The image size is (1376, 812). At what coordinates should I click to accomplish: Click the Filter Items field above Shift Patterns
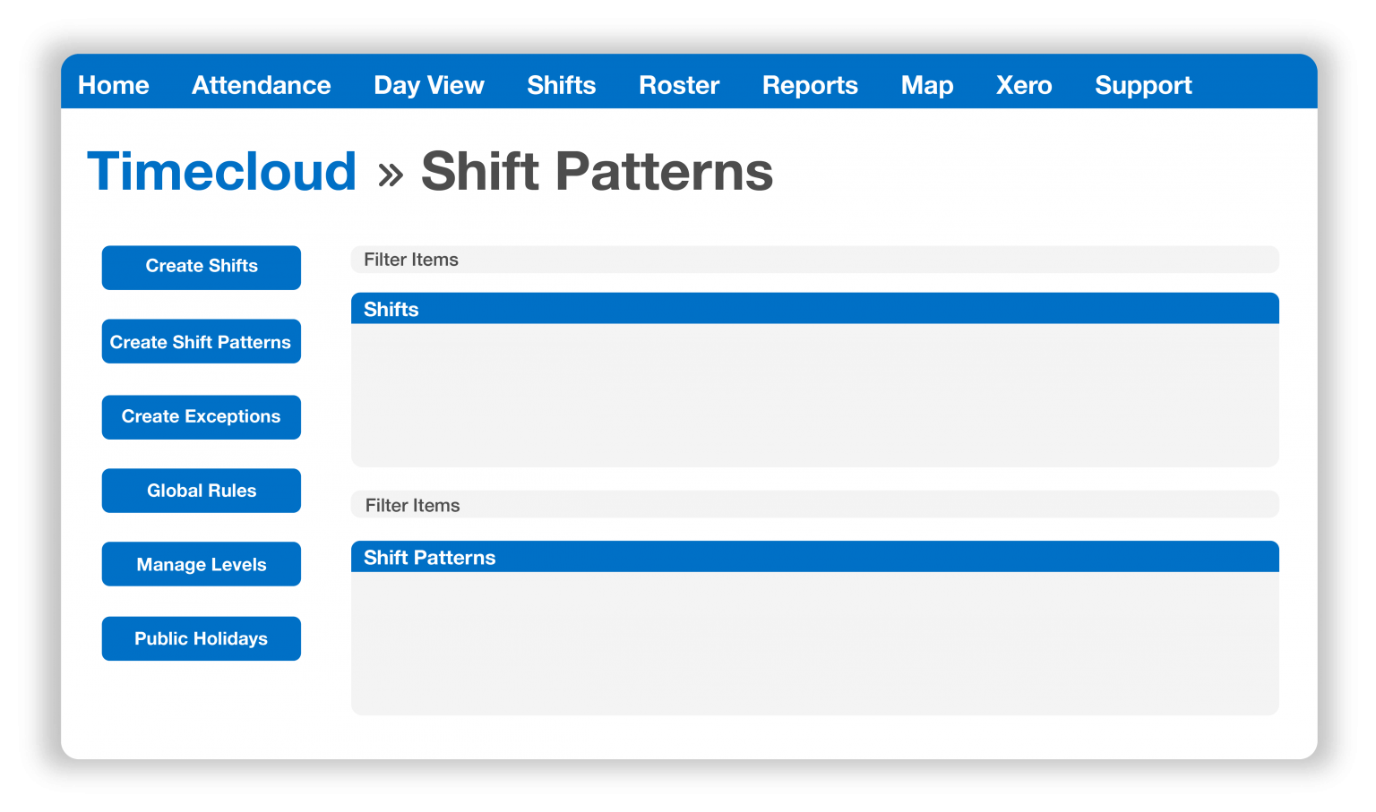coord(813,505)
